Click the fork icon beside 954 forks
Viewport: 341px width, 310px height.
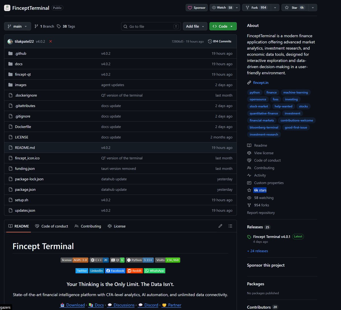click(249, 205)
